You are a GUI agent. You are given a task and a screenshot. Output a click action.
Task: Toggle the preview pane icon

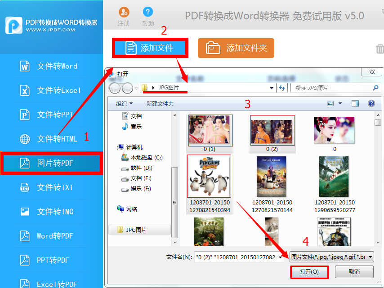(x=355, y=103)
